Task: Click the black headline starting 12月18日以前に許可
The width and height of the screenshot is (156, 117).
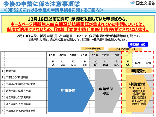Action: pos(77,19)
